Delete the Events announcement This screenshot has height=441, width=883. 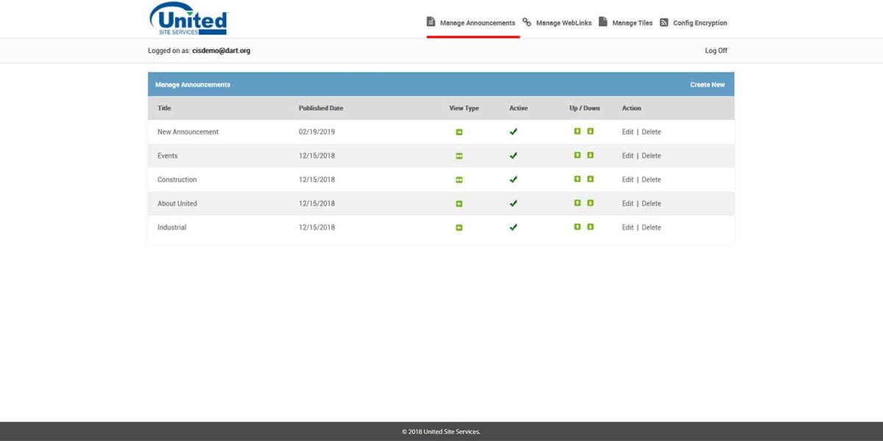coord(650,155)
